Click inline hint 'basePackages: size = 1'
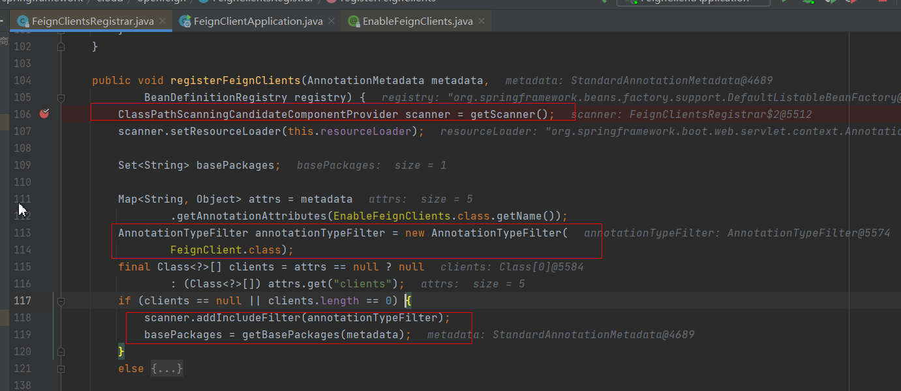Screen dimensions: 901x391 point(372,166)
